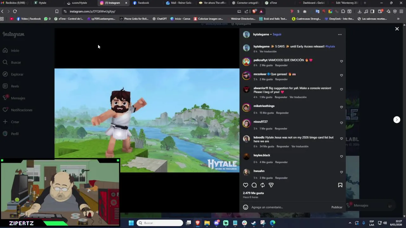
Task: Open the comment bubble icon under post
Action: 254,185
